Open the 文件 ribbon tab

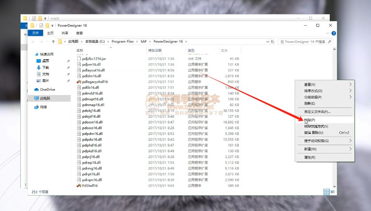click(35, 33)
